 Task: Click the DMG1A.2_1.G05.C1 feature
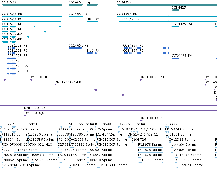pyautogui.click(x=134, y=132)
